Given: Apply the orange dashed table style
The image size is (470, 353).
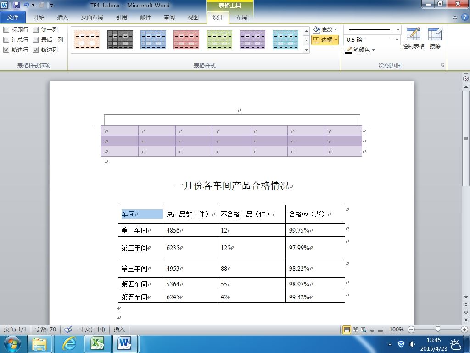Looking at the screenshot, I should [x=87, y=40].
